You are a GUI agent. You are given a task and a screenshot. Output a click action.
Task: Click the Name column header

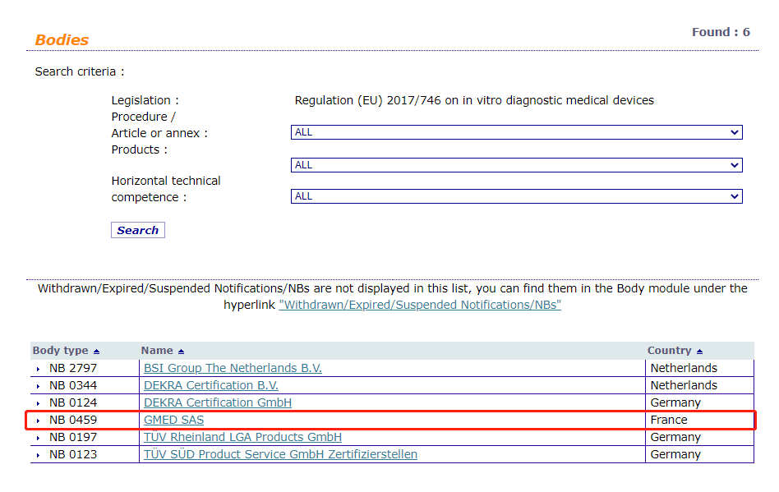(157, 351)
